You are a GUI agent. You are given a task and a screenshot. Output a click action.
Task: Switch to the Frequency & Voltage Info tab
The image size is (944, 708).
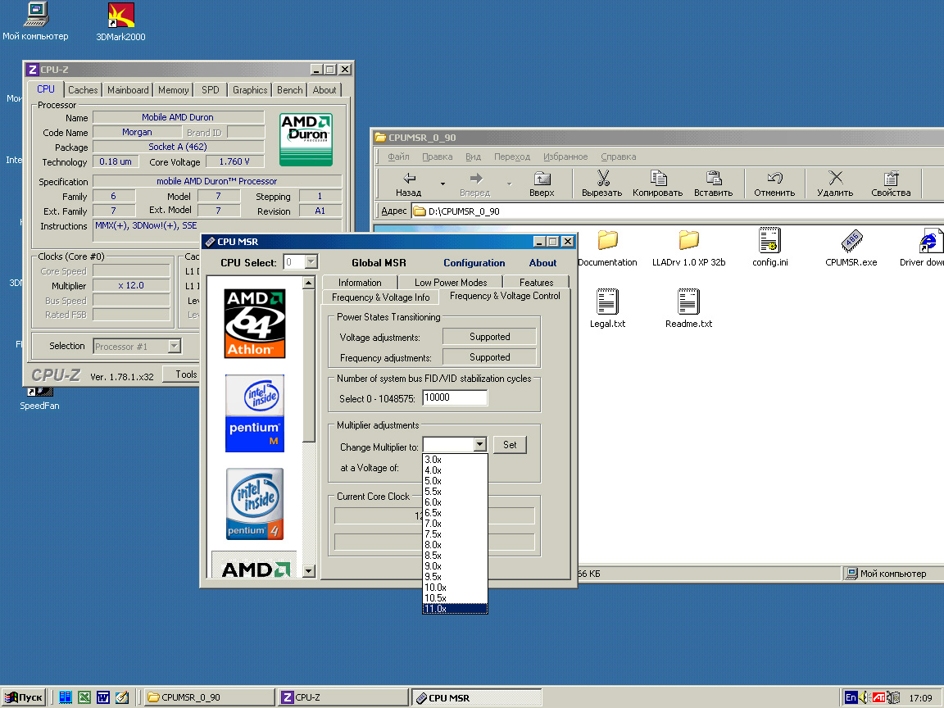(380, 297)
